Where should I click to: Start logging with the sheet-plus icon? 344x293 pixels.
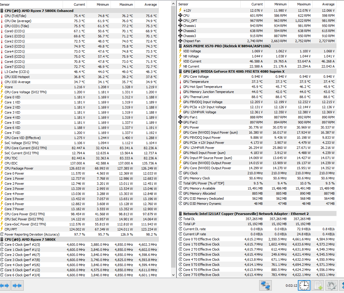point(318,285)
